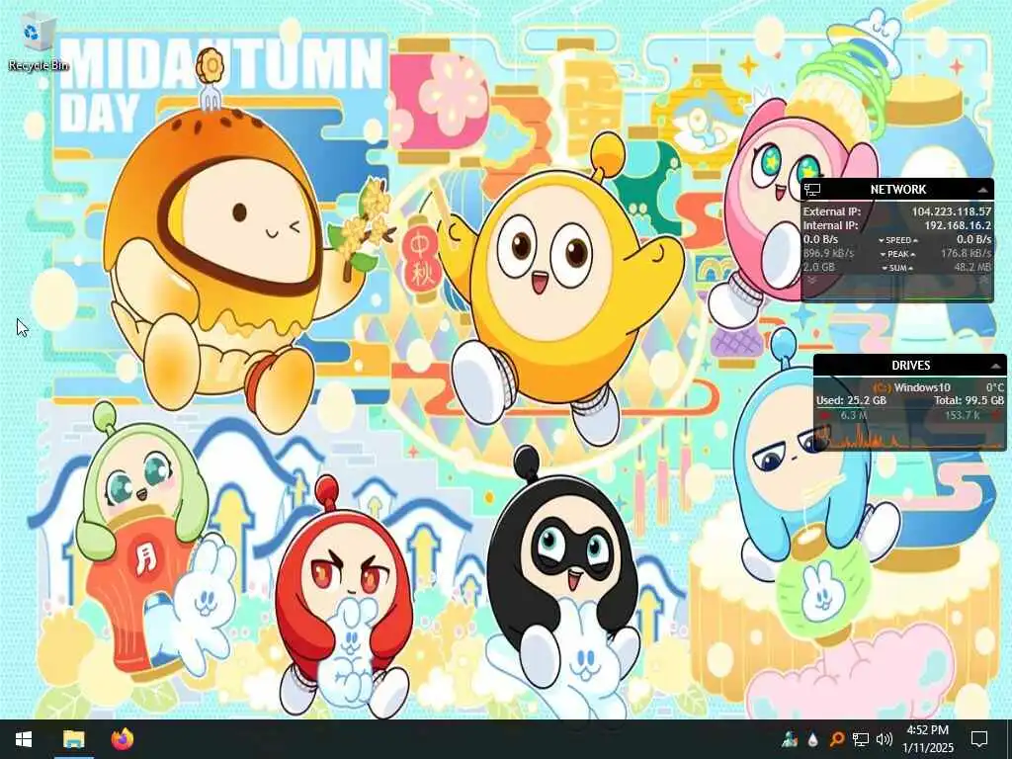This screenshot has height=759, width=1012.
Task: Open the Action Center notifications icon
Action: [x=979, y=739]
